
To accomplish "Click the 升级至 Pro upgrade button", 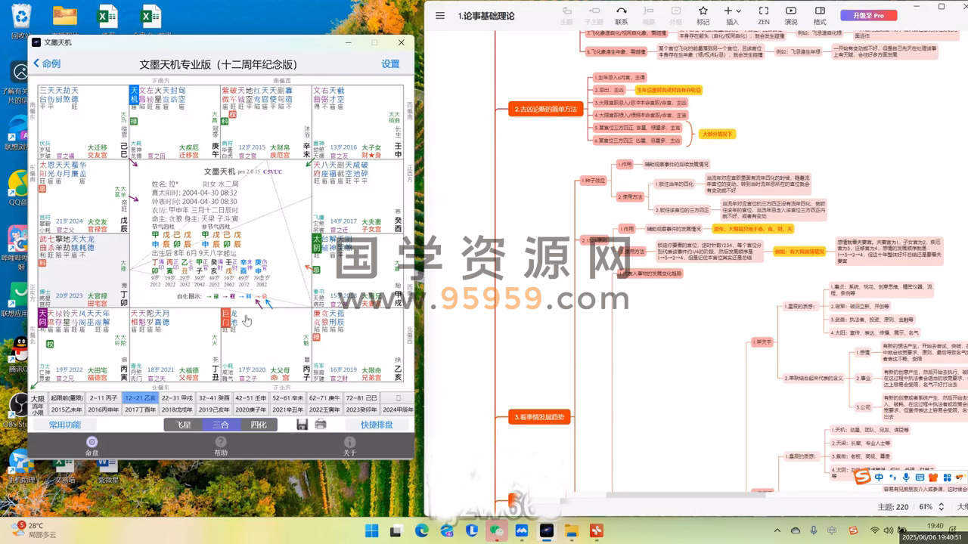I will point(867,15).
